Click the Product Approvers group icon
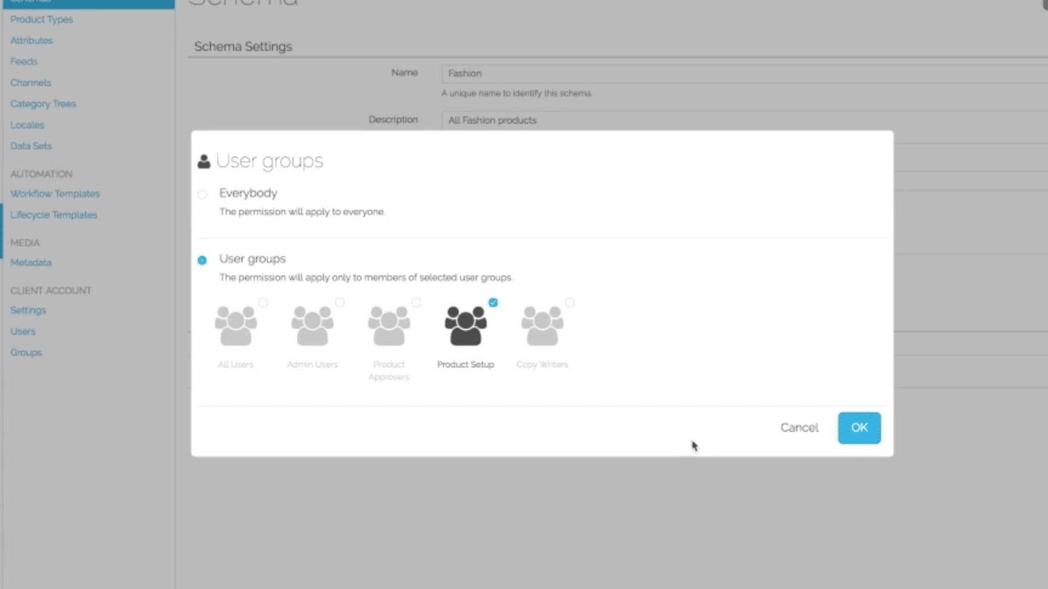Screen dimensions: 1048x589 click(388, 324)
